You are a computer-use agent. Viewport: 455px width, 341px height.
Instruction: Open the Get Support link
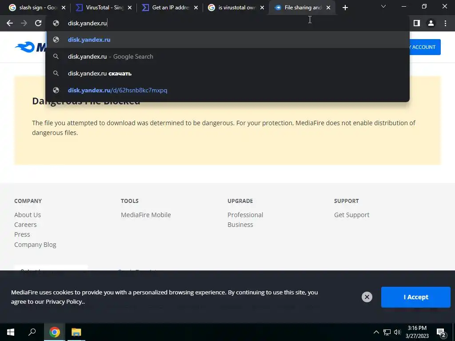click(x=352, y=215)
